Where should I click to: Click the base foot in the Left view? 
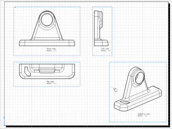point(101,43)
